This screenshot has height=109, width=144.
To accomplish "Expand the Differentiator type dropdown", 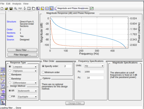I will click(25, 83).
